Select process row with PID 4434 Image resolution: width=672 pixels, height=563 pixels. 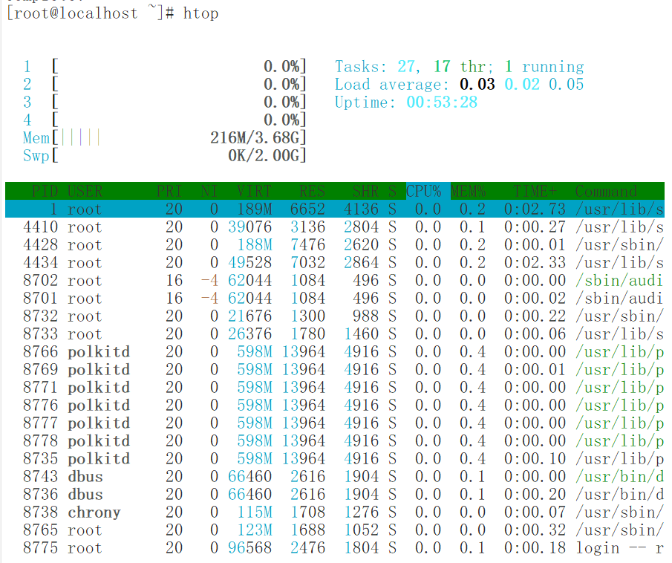pos(335,262)
